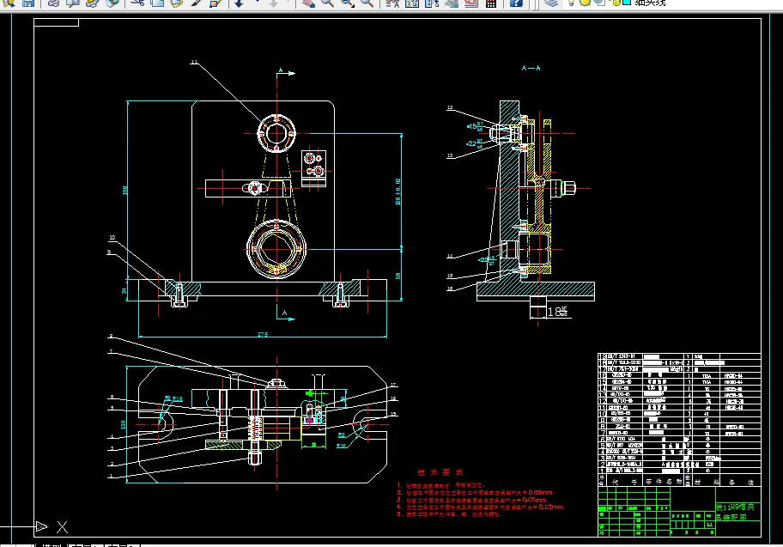Screen dimensions: 783x547
Task: Open the QuickCalc calculator icon
Action: point(491,3)
